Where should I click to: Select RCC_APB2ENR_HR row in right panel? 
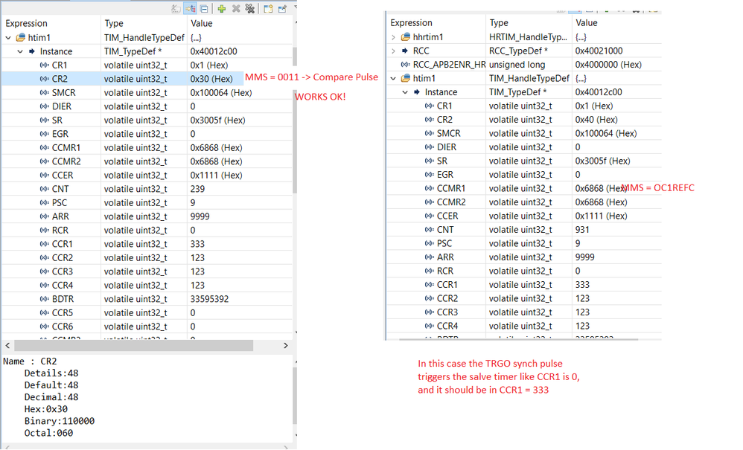coord(524,65)
